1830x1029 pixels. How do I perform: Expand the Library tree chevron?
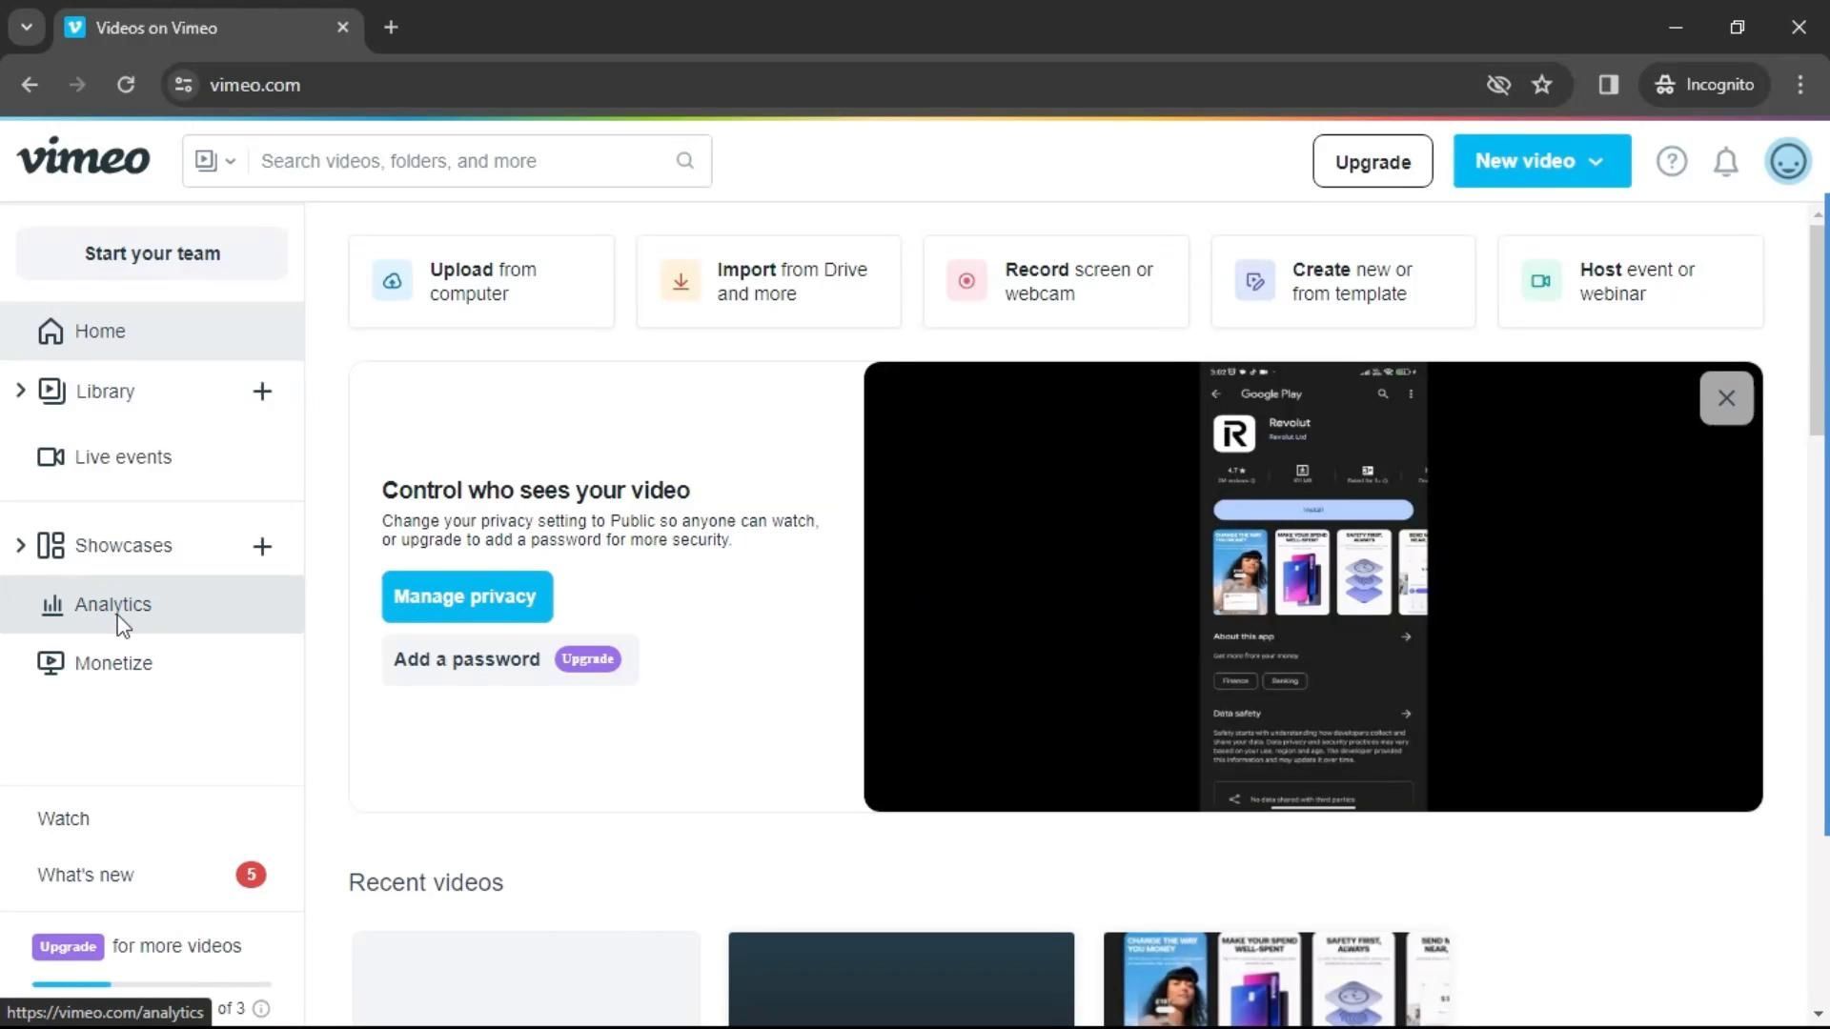pyautogui.click(x=20, y=391)
